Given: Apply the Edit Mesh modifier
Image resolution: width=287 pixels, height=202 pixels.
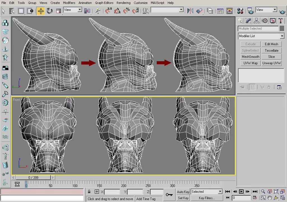Looking at the screenshot, I should [x=271, y=44].
